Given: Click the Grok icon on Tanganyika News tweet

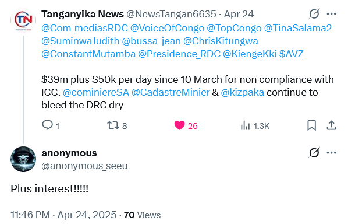Looking at the screenshot, I should point(314,14).
